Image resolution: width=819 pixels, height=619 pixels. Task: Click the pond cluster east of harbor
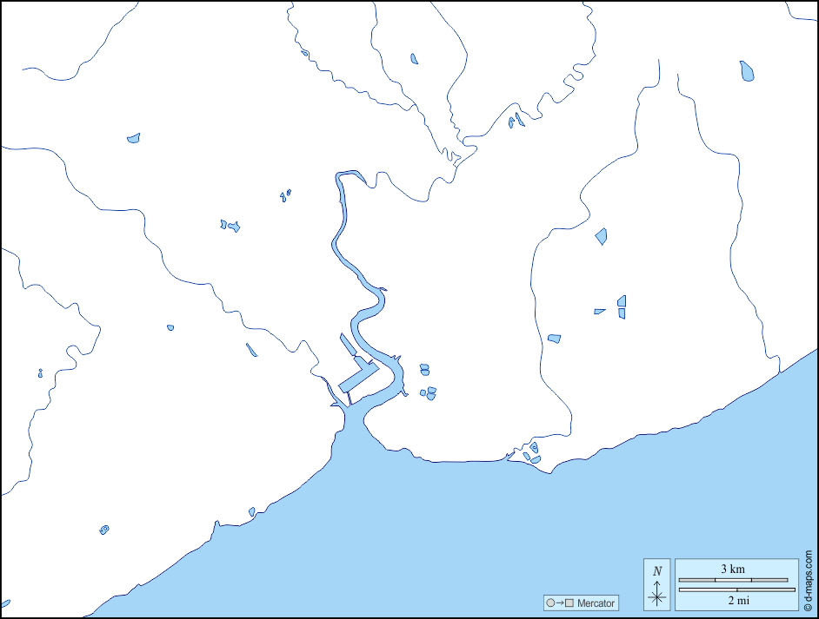point(427,382)
